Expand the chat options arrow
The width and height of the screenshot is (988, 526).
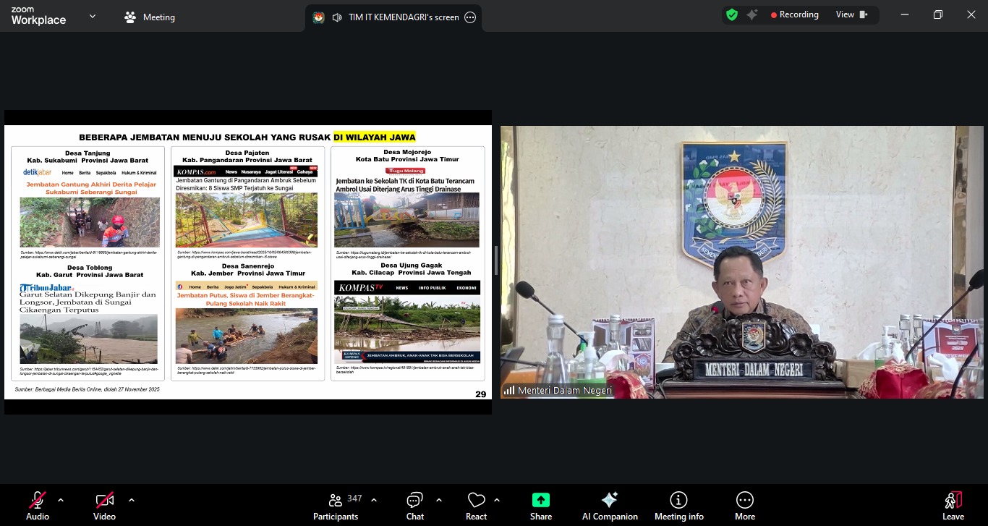coord(439,500)
